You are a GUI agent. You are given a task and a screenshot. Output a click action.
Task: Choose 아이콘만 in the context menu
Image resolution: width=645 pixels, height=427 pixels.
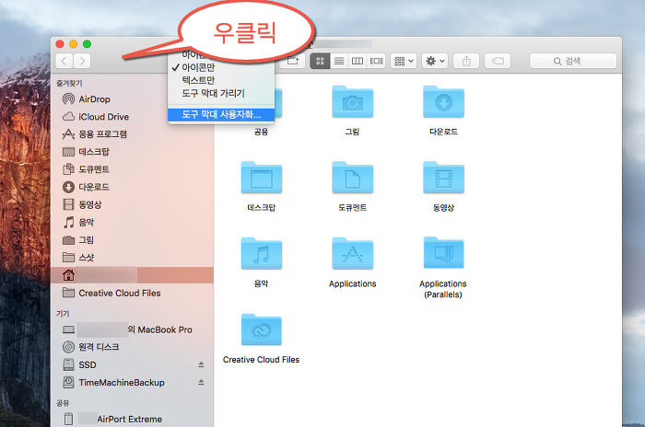click(221, 67)
